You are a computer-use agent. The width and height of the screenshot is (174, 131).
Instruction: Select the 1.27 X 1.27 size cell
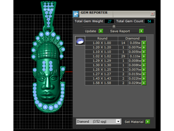tap(101, 74)
